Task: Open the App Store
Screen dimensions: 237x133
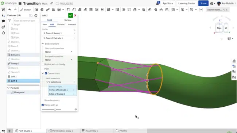Action: (x=168, y=3)
